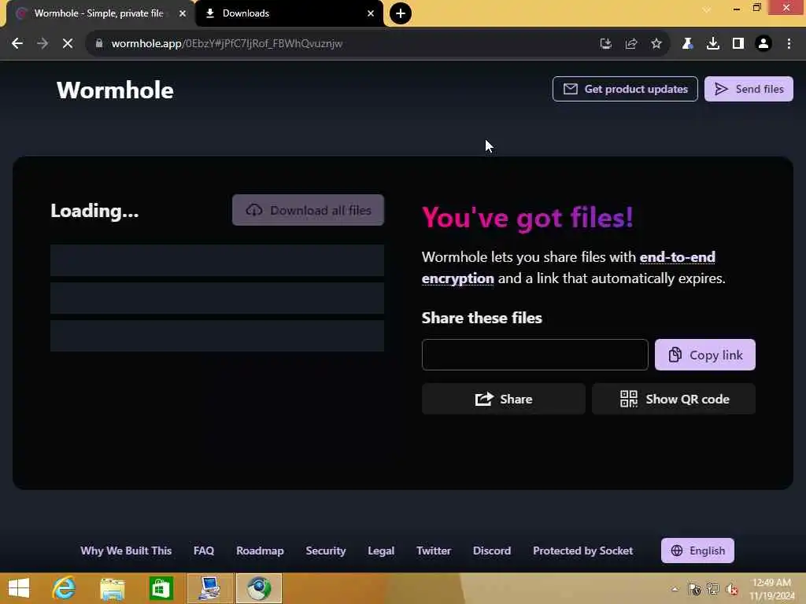Close the Downloads tab
This screenshot has height=604, width=806.
click(371, 13)
